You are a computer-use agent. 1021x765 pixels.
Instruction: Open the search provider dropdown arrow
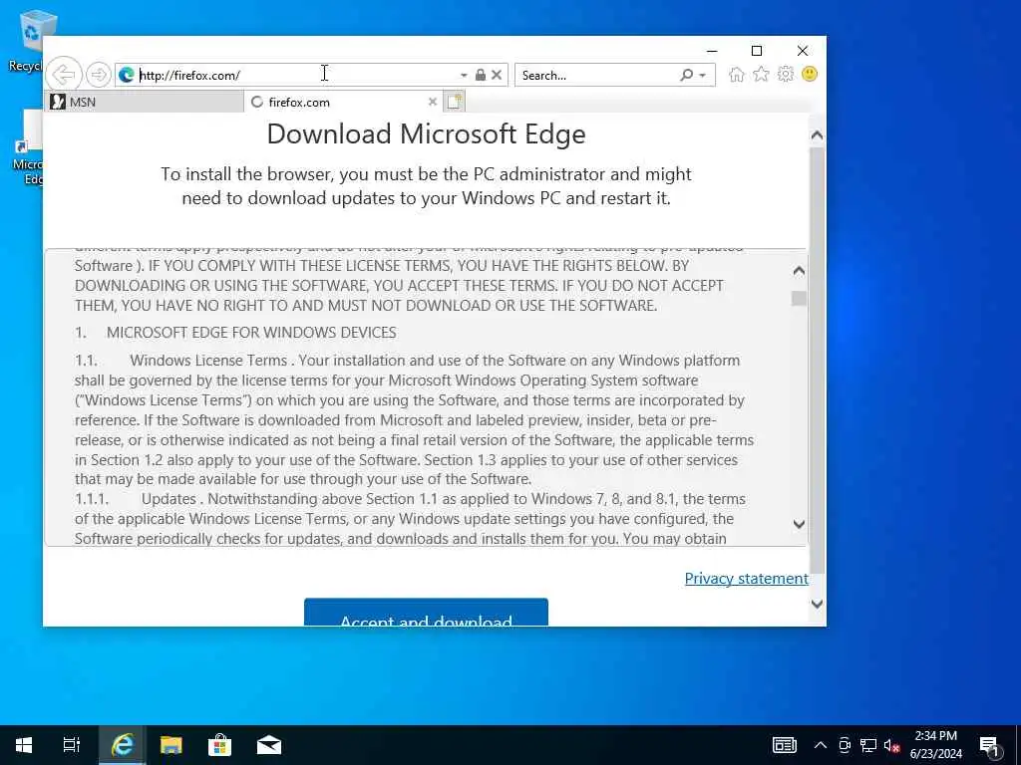[703, 76]
